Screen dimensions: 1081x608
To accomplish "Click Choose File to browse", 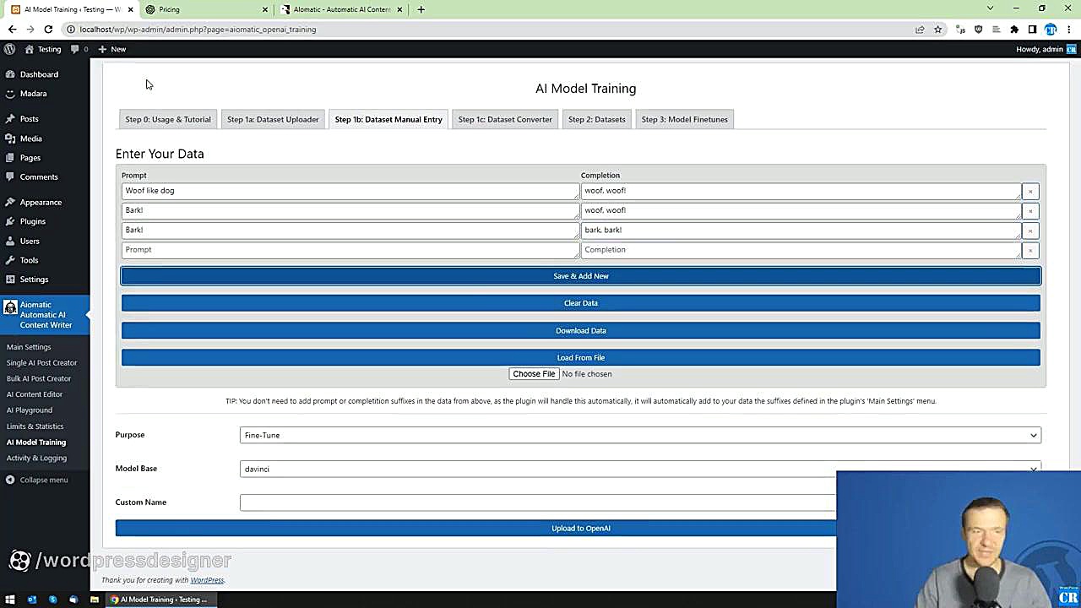I will tap(534, 374).
